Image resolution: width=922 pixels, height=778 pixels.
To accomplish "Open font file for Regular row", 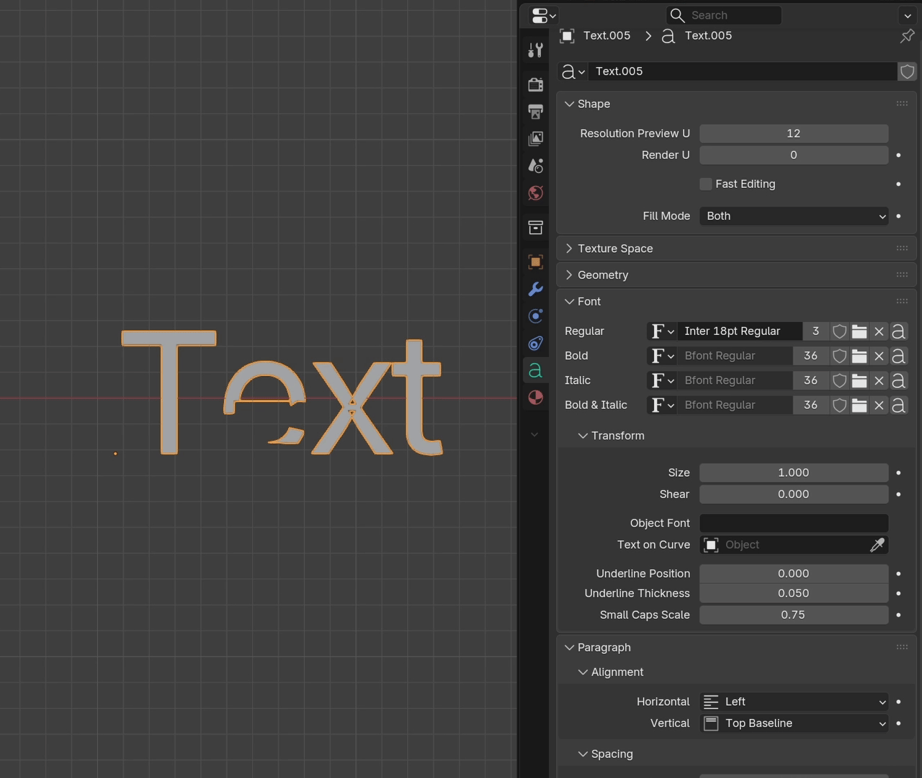I will tap(859, 331).
